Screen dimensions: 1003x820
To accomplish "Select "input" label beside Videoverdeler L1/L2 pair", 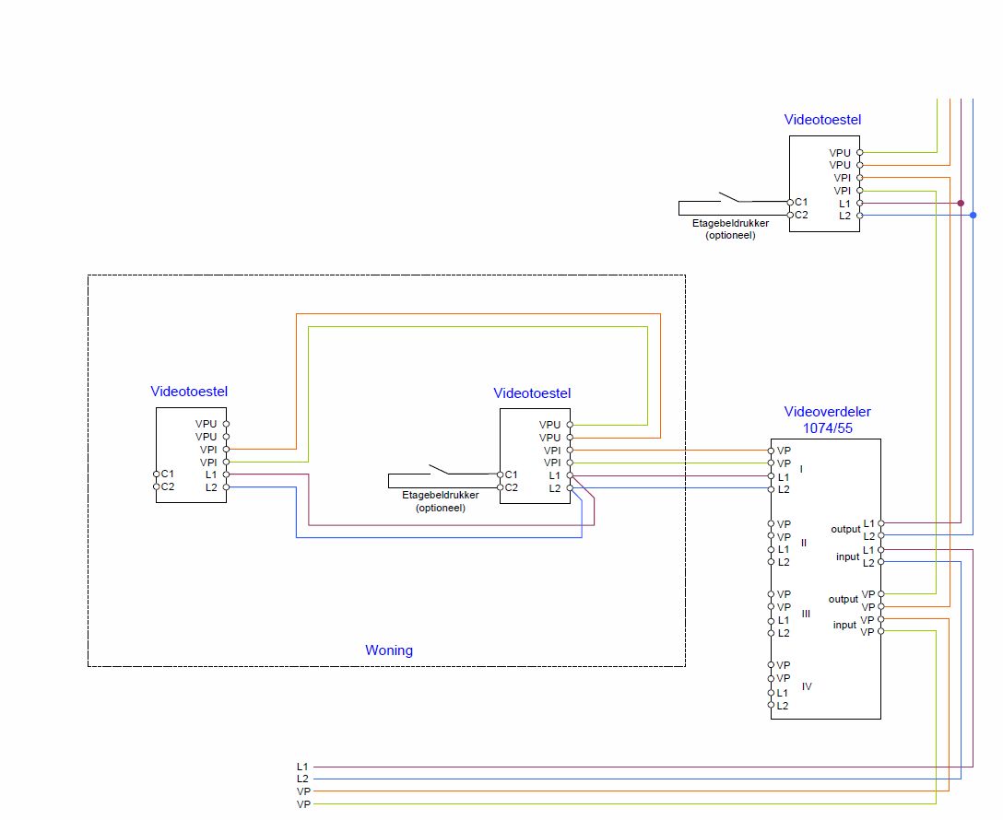I will pyautogui.click(x=847, y=556).
